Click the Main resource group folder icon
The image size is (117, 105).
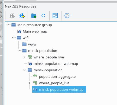coord(14,25)
